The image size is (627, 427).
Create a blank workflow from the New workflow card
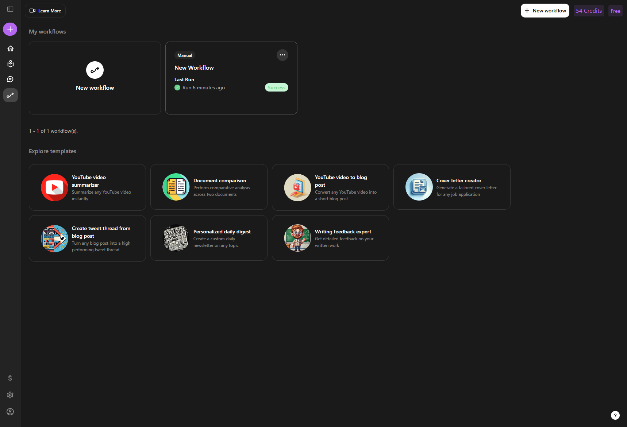[95, 78]
